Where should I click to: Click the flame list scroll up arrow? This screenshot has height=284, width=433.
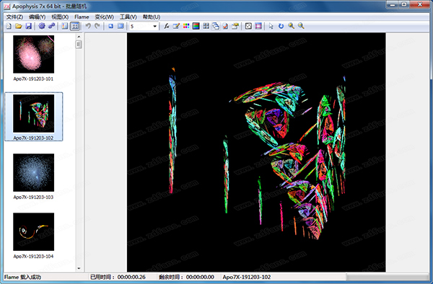tap(79, 36)
